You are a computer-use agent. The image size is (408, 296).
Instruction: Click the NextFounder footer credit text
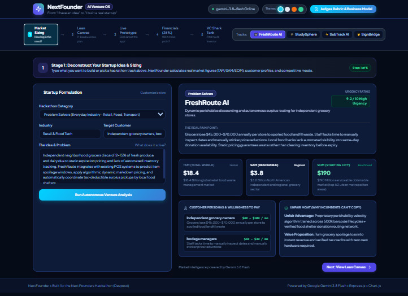[x=79, y=286]
